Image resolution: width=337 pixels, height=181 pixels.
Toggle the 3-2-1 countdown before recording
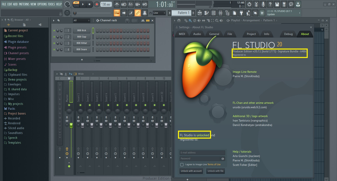point(131,4)
